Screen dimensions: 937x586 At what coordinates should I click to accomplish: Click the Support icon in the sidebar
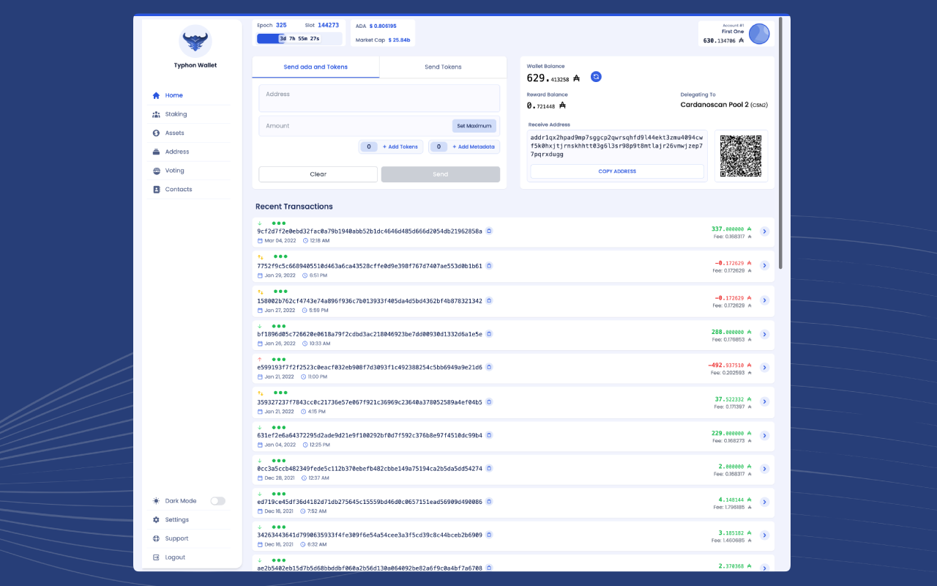154,538
